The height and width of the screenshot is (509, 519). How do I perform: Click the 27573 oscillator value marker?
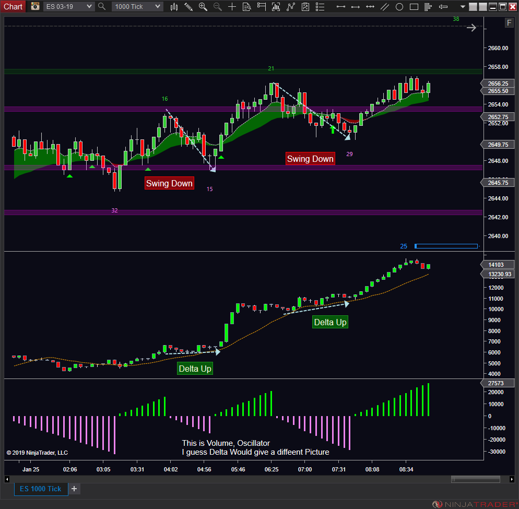498,383
